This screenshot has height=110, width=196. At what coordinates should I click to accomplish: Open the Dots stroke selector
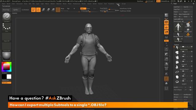(7, 27)
